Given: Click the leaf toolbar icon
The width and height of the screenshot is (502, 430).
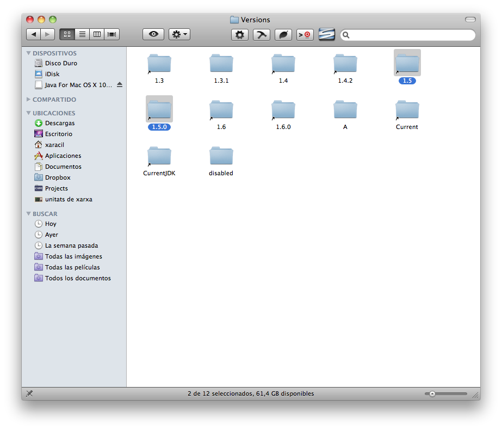Looking at the screenshot, I should click(x=283, y=35).
